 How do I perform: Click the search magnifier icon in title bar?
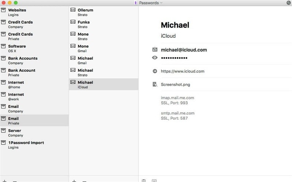pyautogui.click(x=289, y=3)
